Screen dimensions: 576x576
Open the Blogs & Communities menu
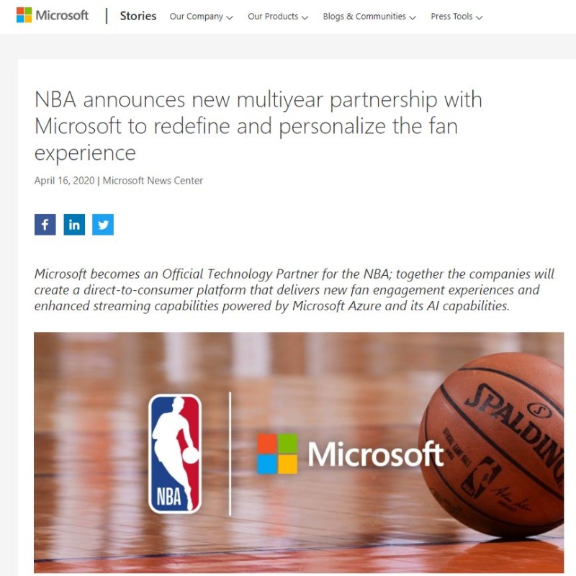pos(369,17)
